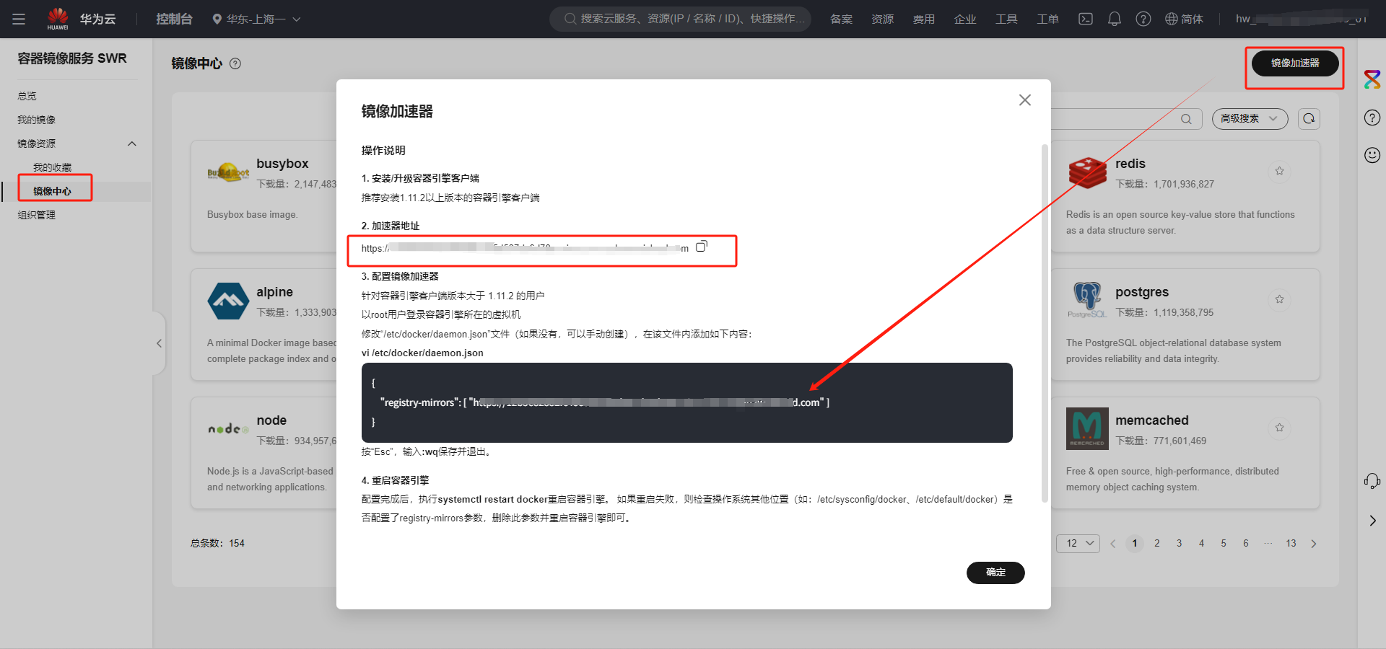Click the redis logo thumbnail
Screen dimensions: 1386x649
pos(1087,173)
